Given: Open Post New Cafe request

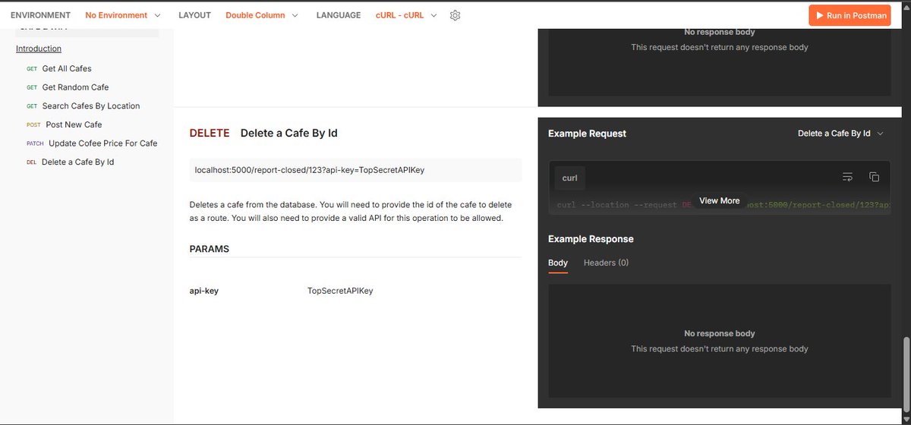Looking at the screenshot, I should coord(74,124).
